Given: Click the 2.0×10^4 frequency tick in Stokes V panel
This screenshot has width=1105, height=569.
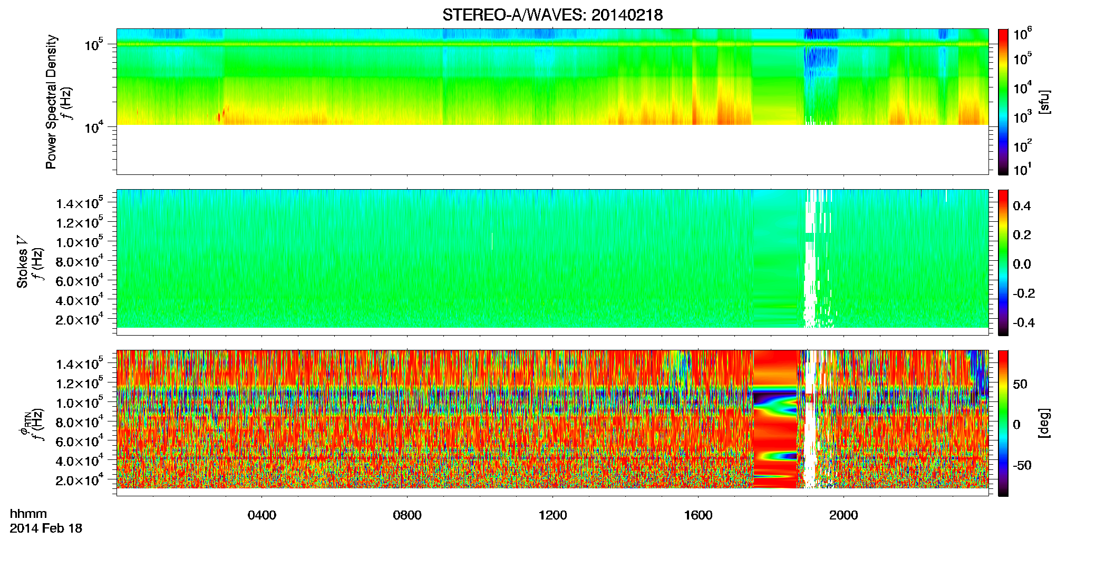Looking at the screenshot, I should (x=80, y=319).
